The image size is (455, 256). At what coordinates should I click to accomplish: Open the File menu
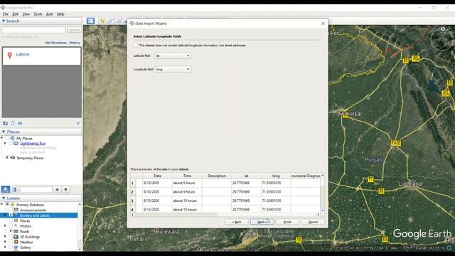(x=6, y=14)
